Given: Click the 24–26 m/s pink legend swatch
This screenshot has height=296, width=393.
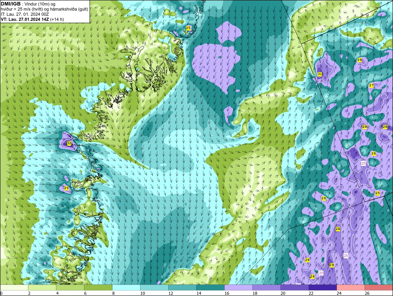Looking at the screenshot, I should pyautogui.click(x=351, y=287).
